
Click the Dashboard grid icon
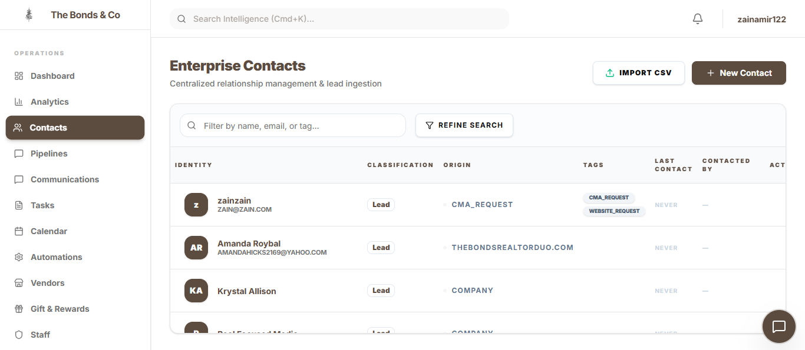[19, 76]
